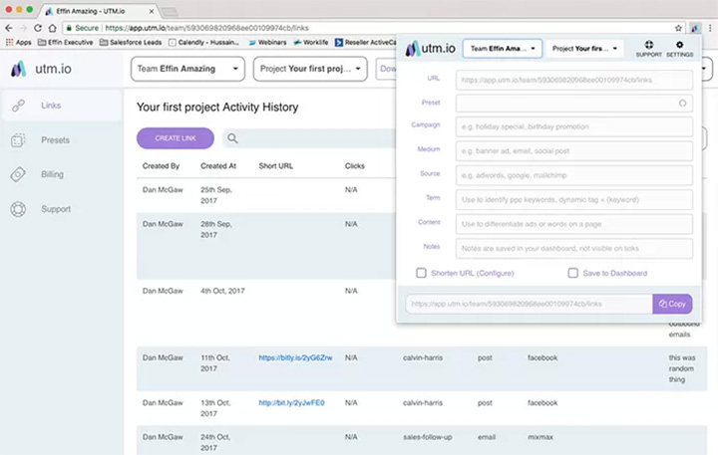Open the Apps bookmarks shortcut
Screen dimensions: 718x455
[18, 42]
